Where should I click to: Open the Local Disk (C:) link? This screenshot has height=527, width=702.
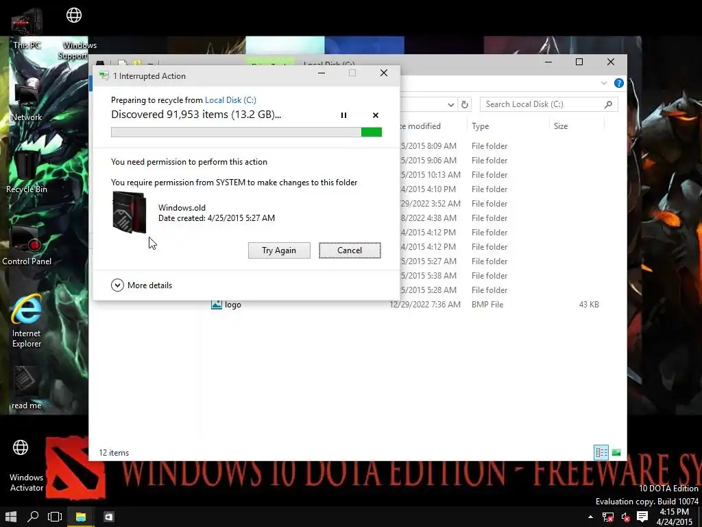230,100
